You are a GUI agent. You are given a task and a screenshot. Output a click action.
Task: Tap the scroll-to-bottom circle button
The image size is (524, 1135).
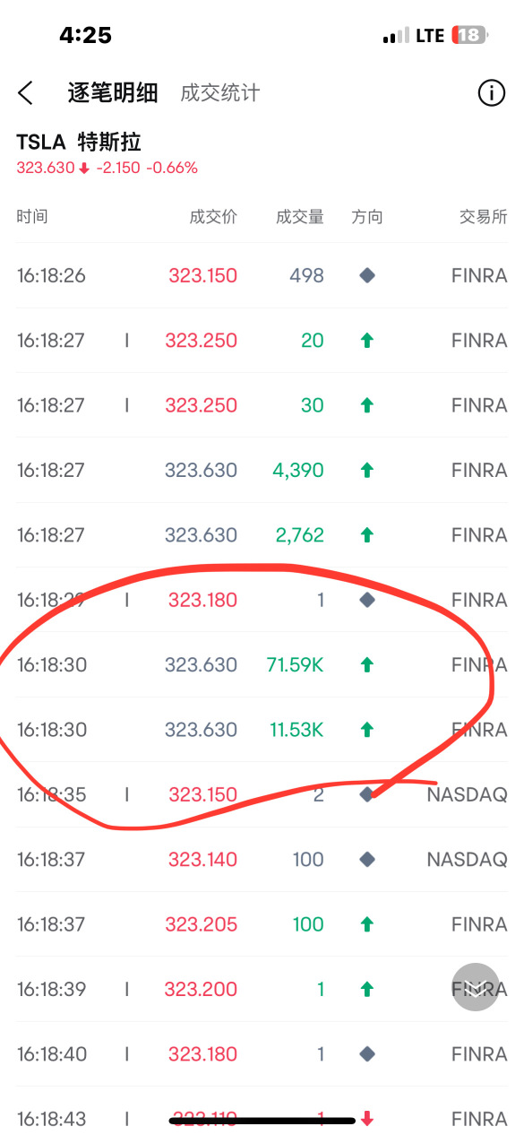(475, 985)
